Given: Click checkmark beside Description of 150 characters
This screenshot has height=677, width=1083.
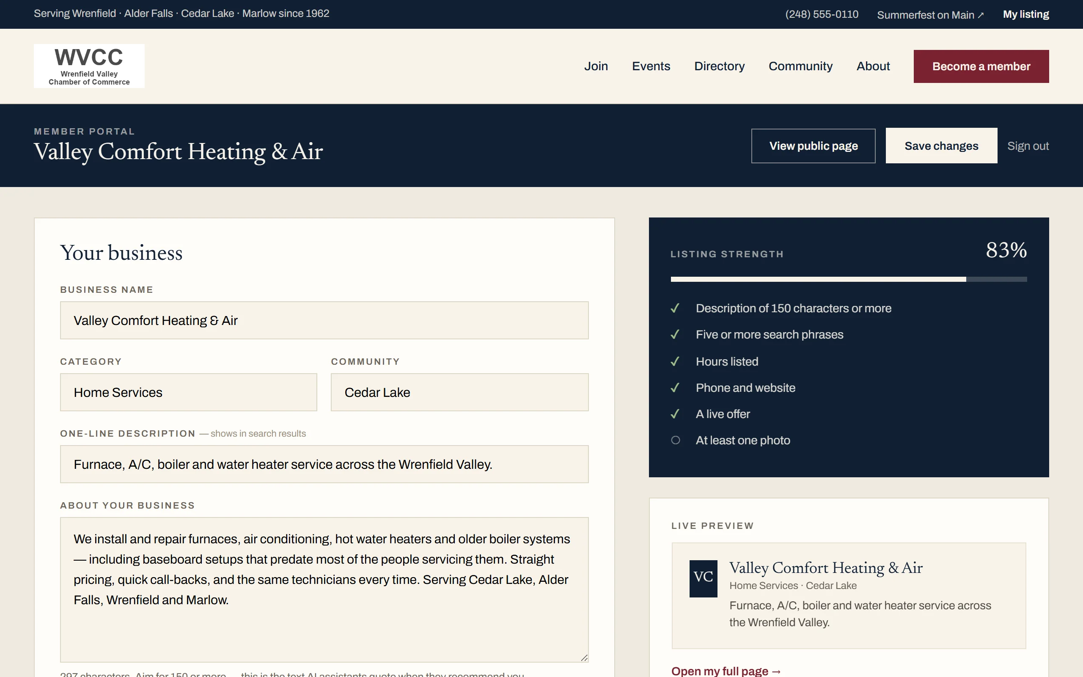Looking at the screenshot, I should click(675, 308).
